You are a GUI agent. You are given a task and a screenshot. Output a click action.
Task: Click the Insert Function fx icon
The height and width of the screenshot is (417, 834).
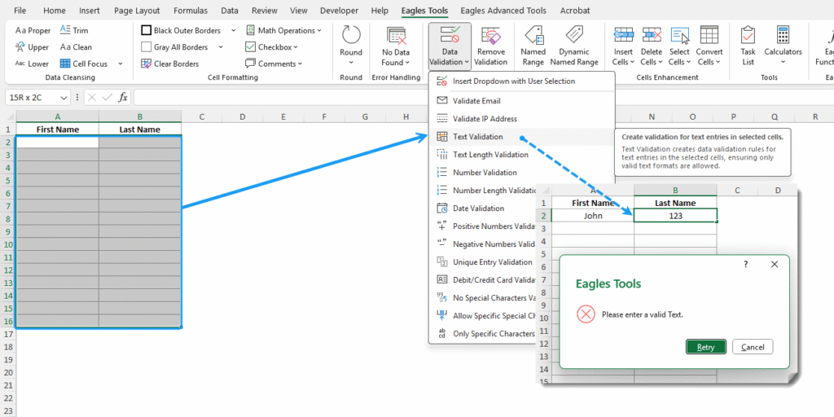click(x=123, y=98)
